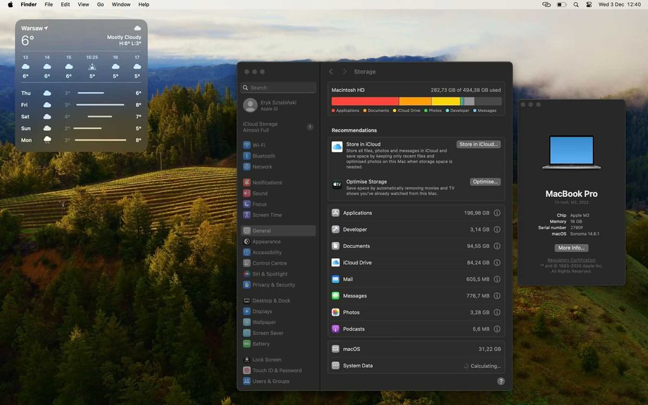Click the Warsaw weather widget
The width and height of the screenshot is (648, 405).
tap(82, 86)
